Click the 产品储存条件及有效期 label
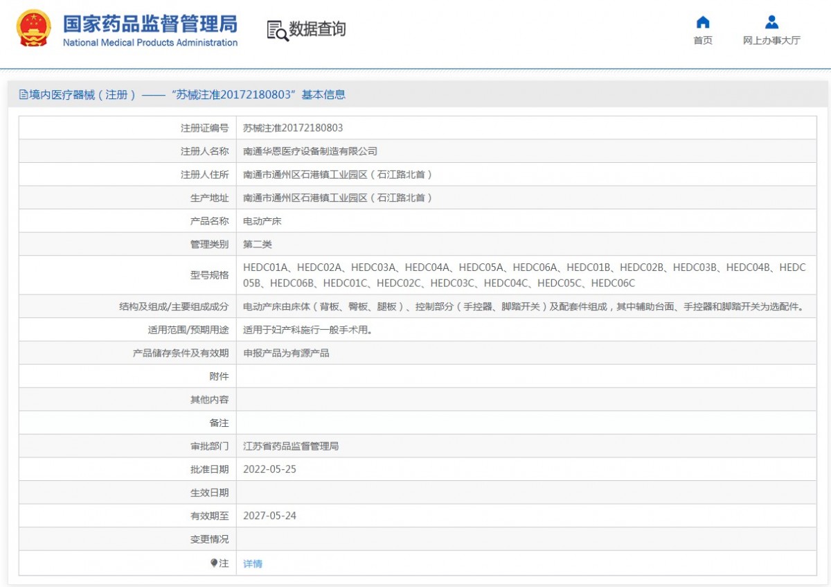This screenshot has width=831, height=587. 181,353
